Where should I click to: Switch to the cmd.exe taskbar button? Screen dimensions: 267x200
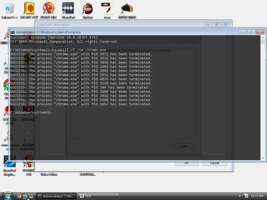[56, 196]
